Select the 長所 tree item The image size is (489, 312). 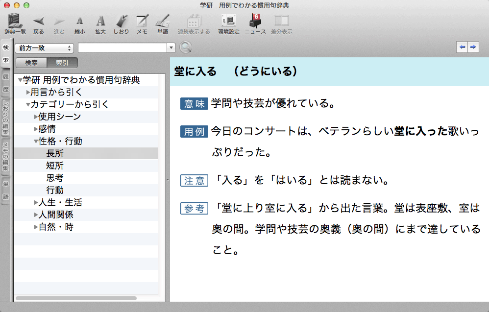(86, 153)
